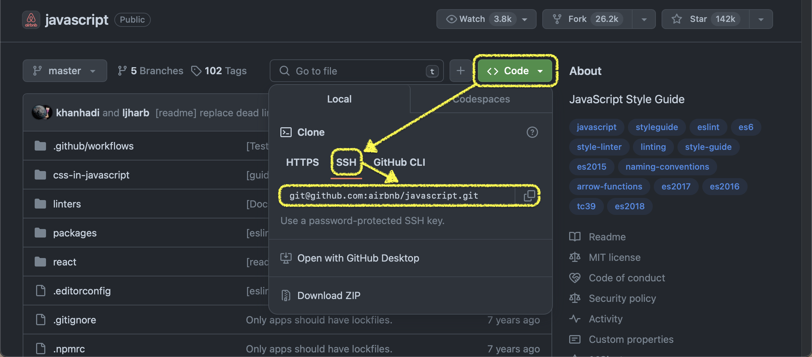Click the Readme book icon
This screenshot has height=357, width=812.
click(575, 236)
